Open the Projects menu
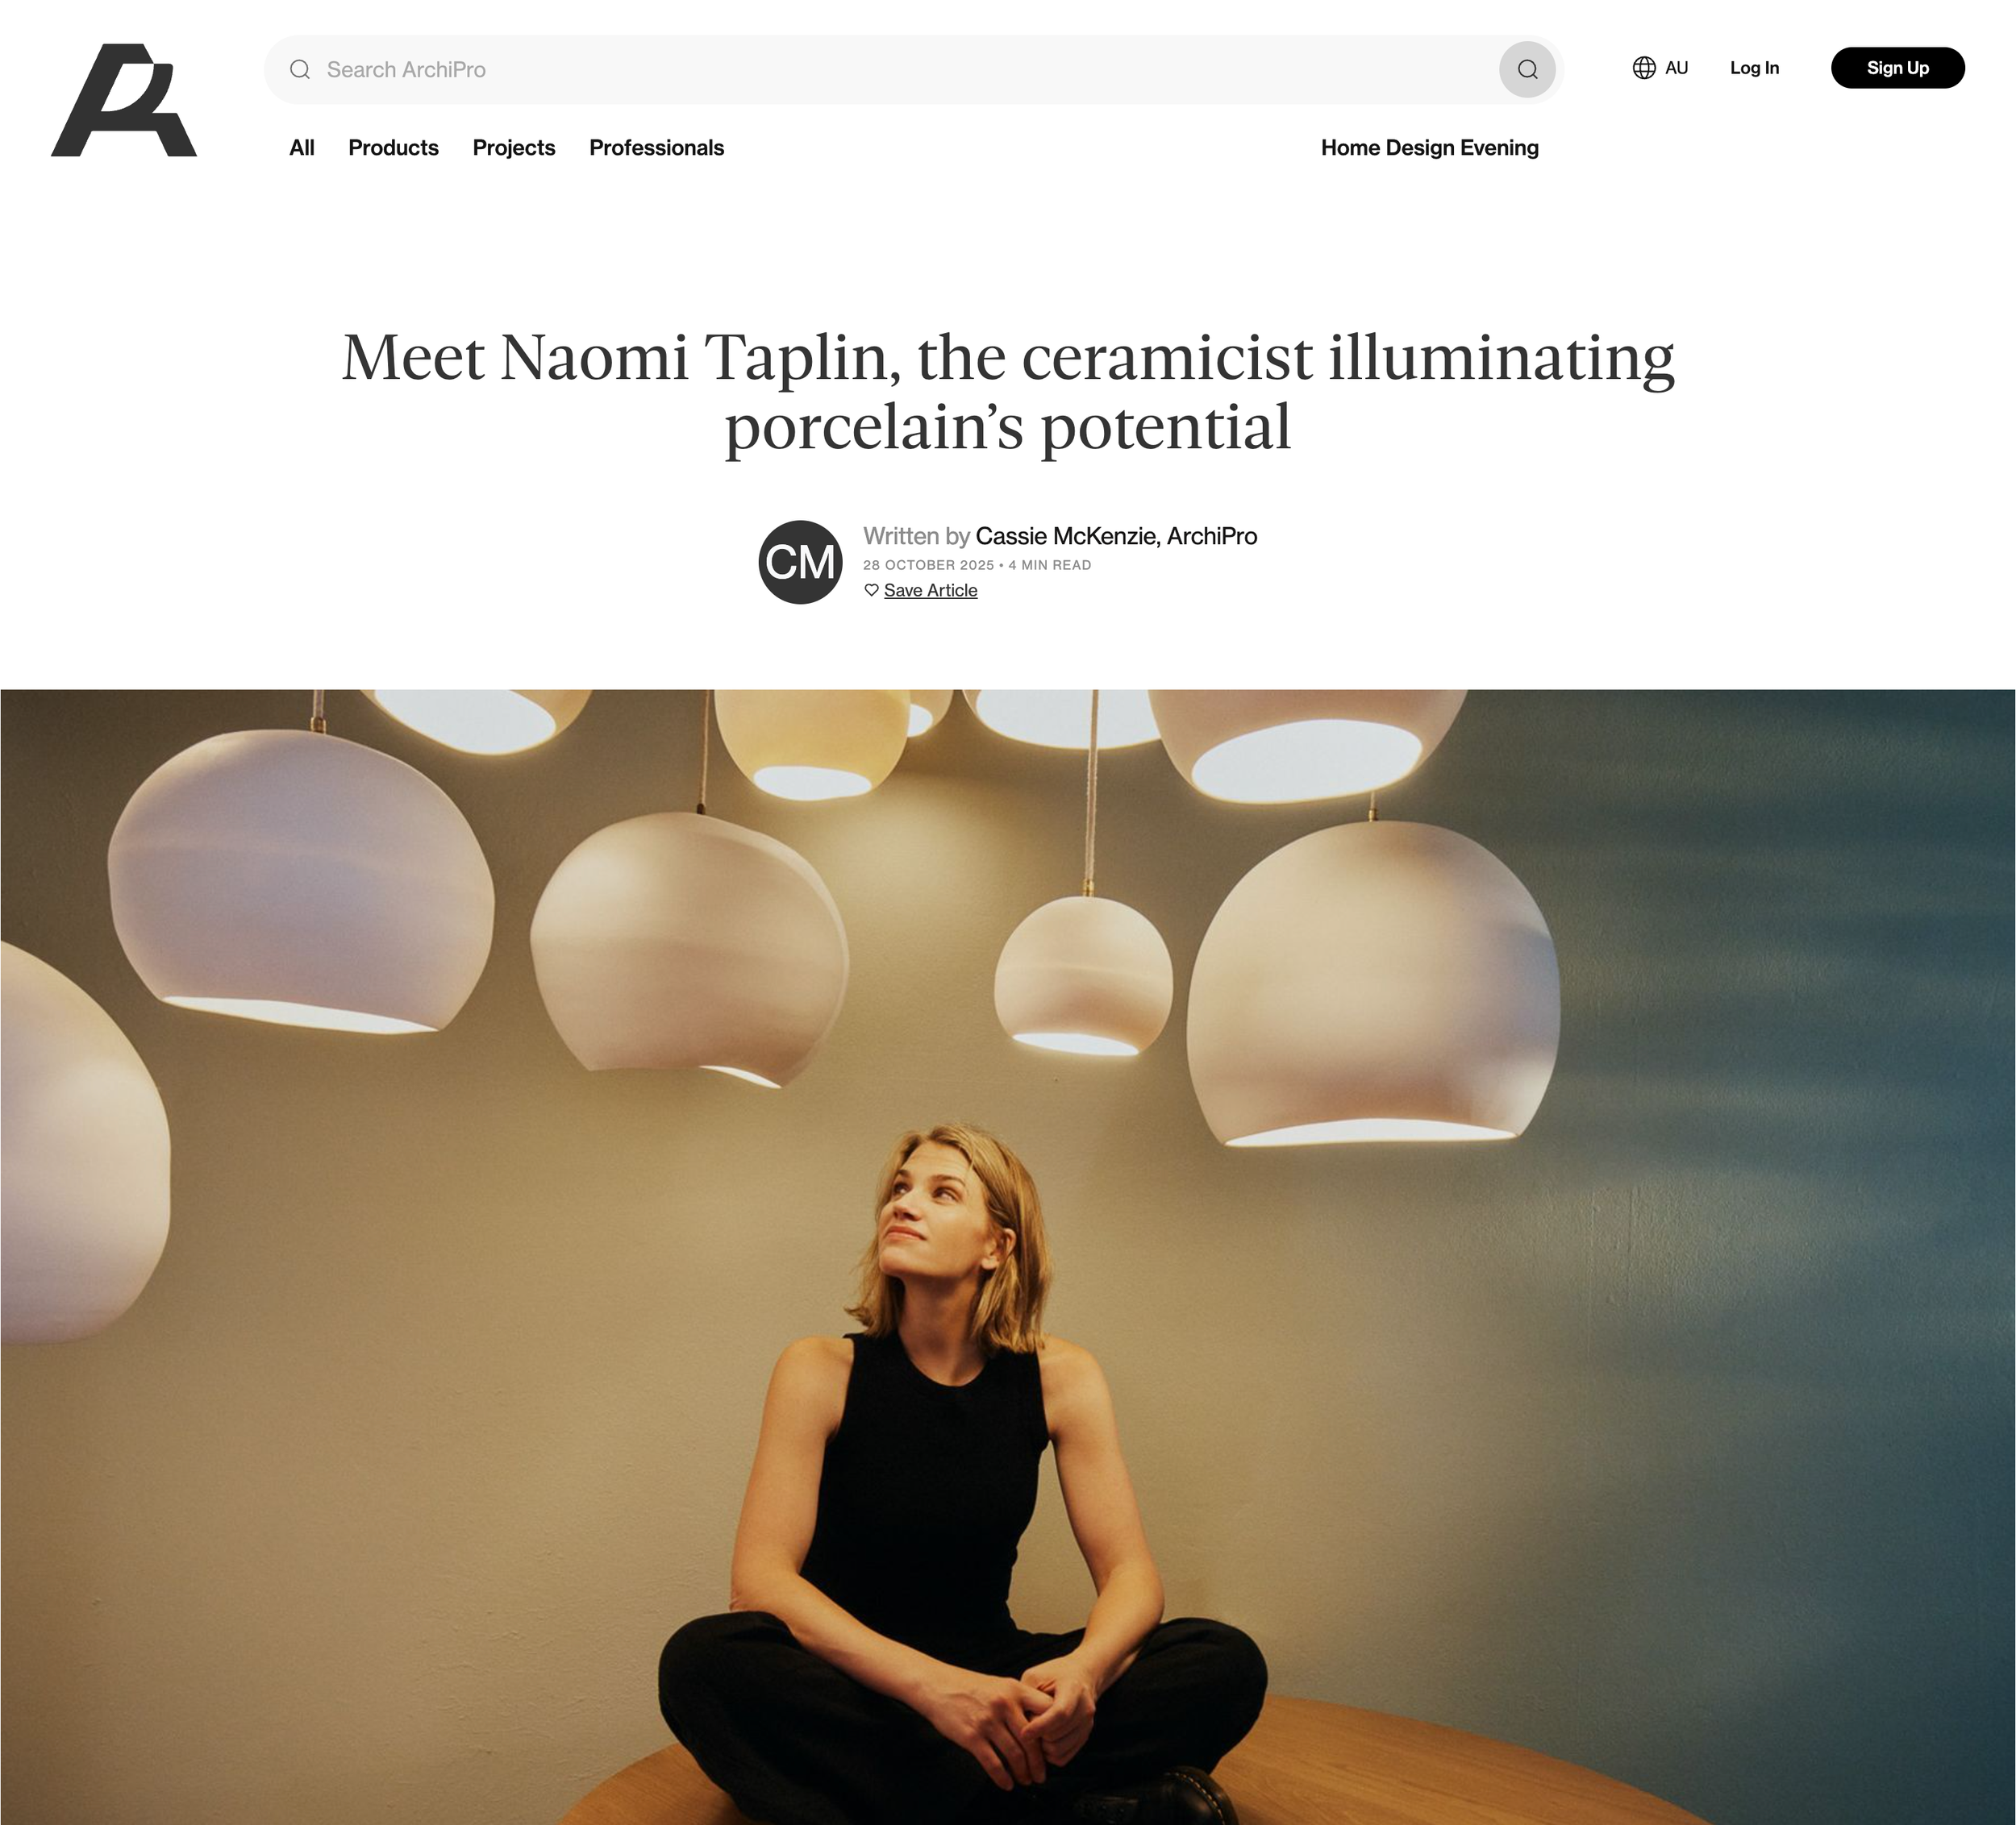Screen dimensions: 2016x1825 (x=514, y=148)
